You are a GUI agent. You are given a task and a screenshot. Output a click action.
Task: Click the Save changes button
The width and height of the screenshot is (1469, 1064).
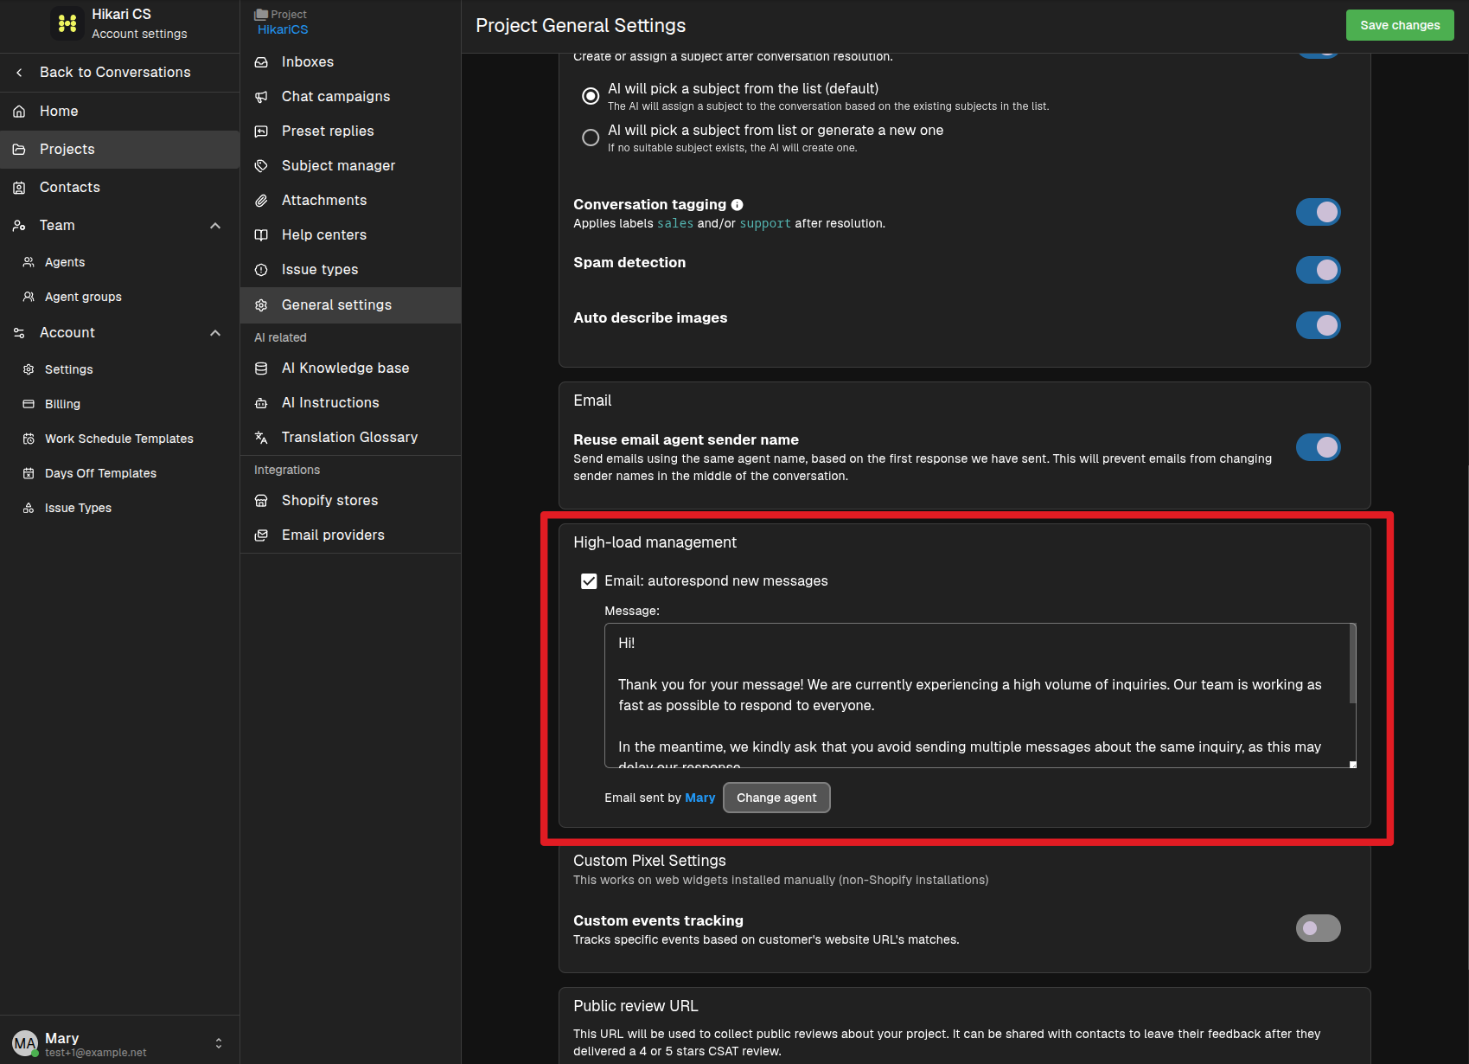pyautogui.click(x=1400, y=25)
